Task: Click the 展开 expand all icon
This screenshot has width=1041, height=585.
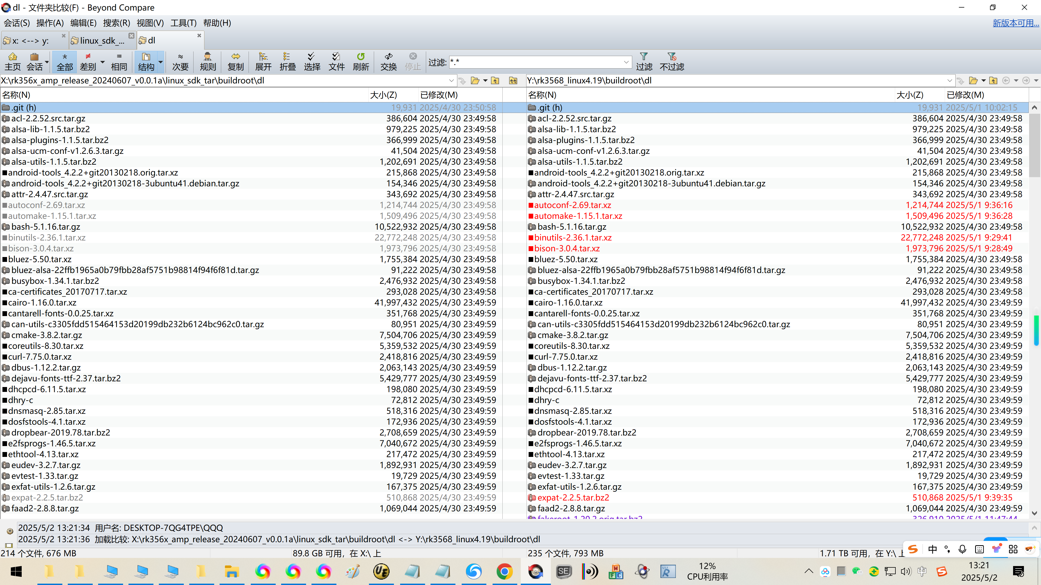Action: (x=263, y=61)
